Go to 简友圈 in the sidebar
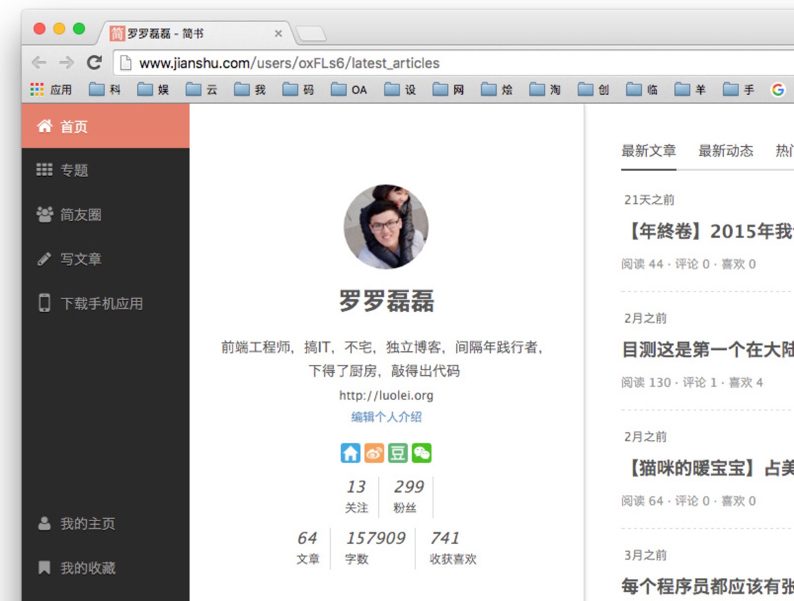This screenshot has height=601, width=794. (80, 215)
